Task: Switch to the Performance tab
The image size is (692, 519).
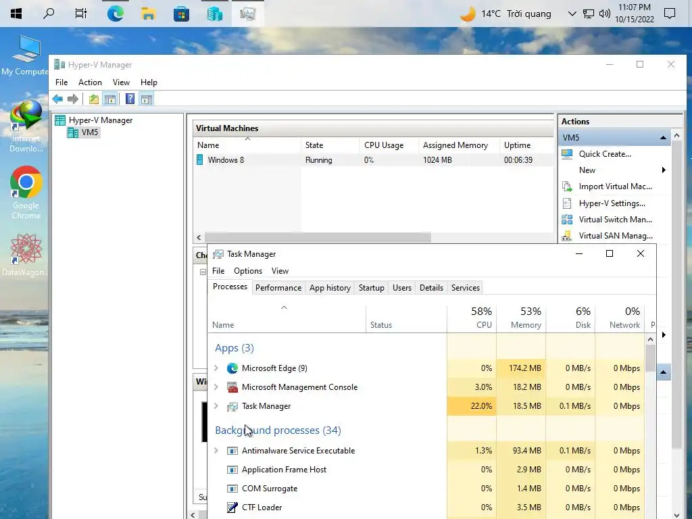Action: coord(278,288)
